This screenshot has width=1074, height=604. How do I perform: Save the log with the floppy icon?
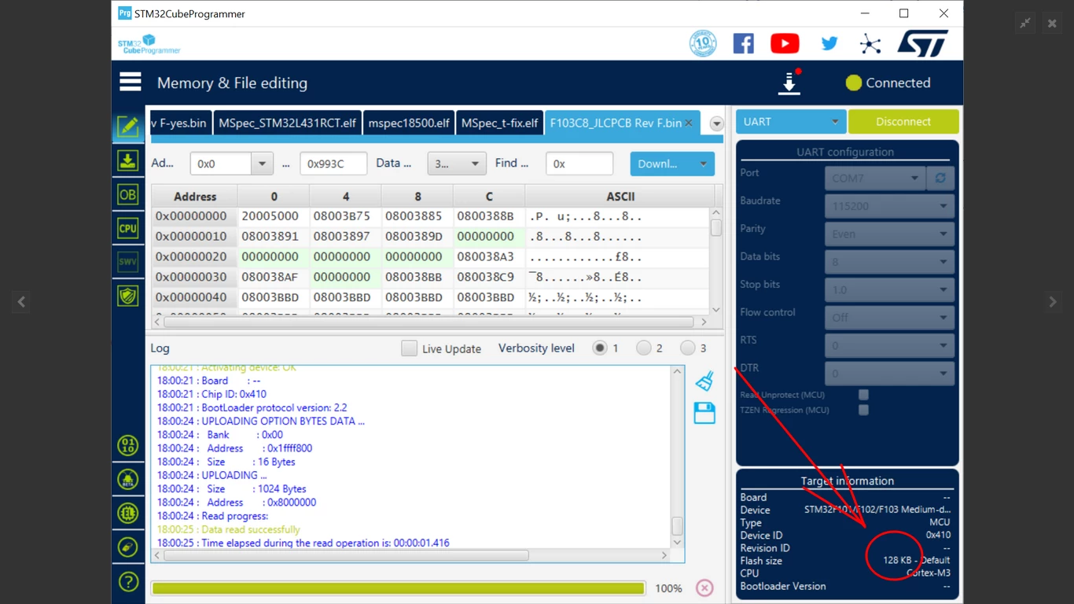[x=704, y=413]
